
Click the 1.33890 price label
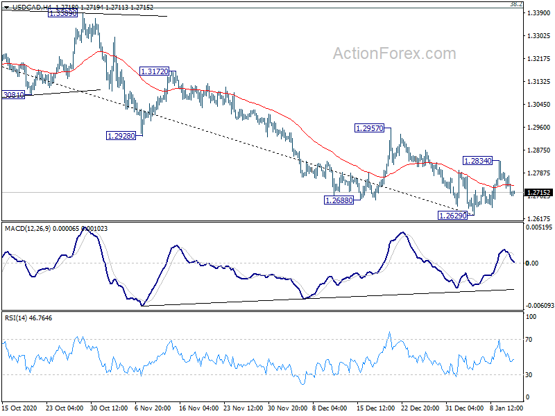(62, 13)
